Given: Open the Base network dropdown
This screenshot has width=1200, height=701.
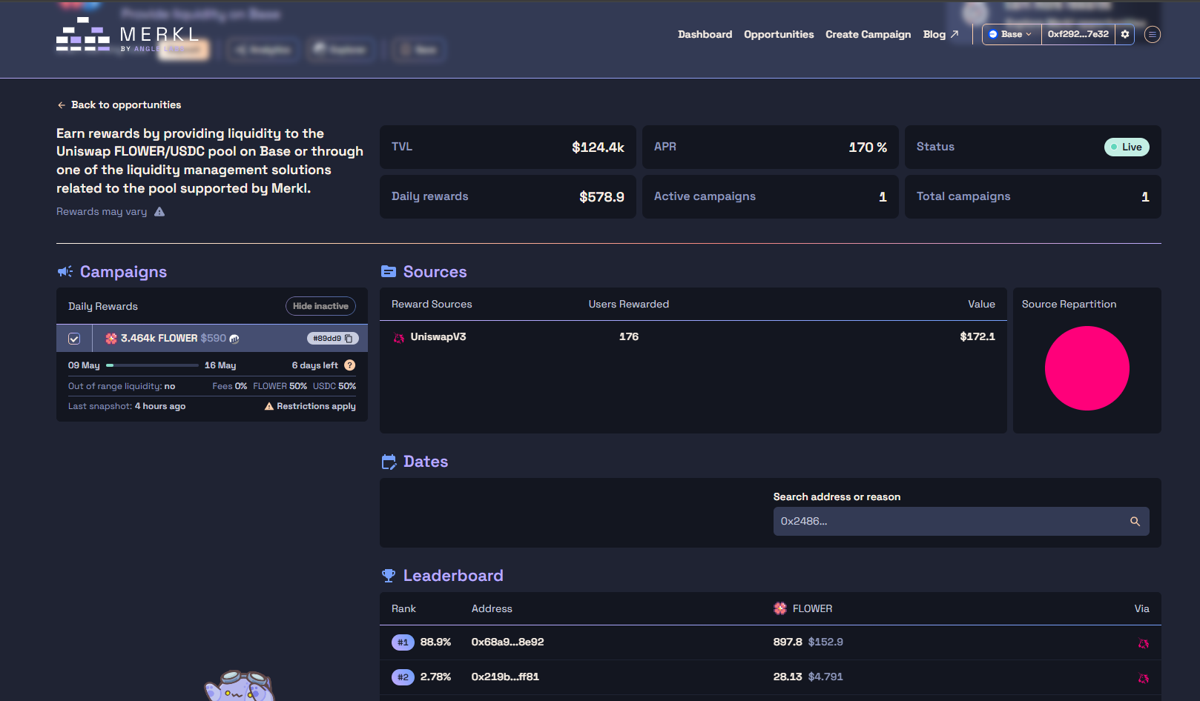Looking at the screenshot, I should tap(1012, 34).
